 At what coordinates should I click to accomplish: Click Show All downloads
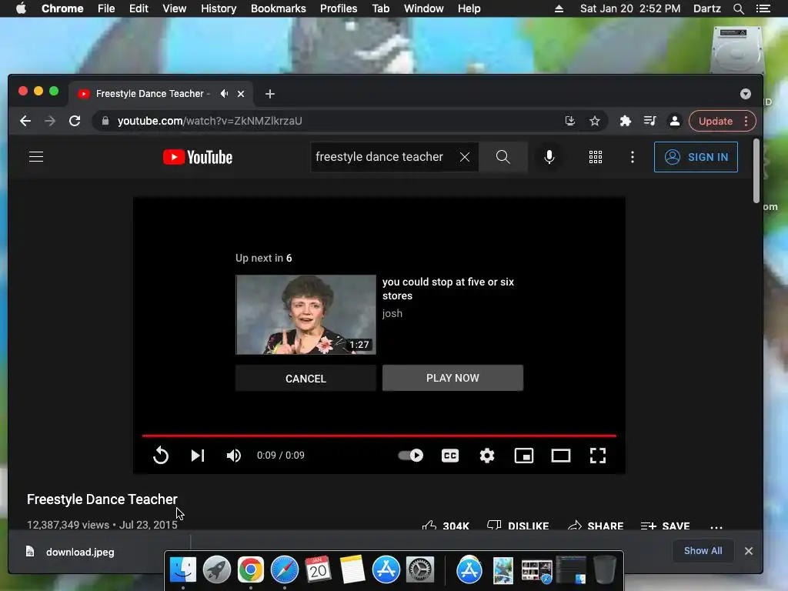coord(703,551)
